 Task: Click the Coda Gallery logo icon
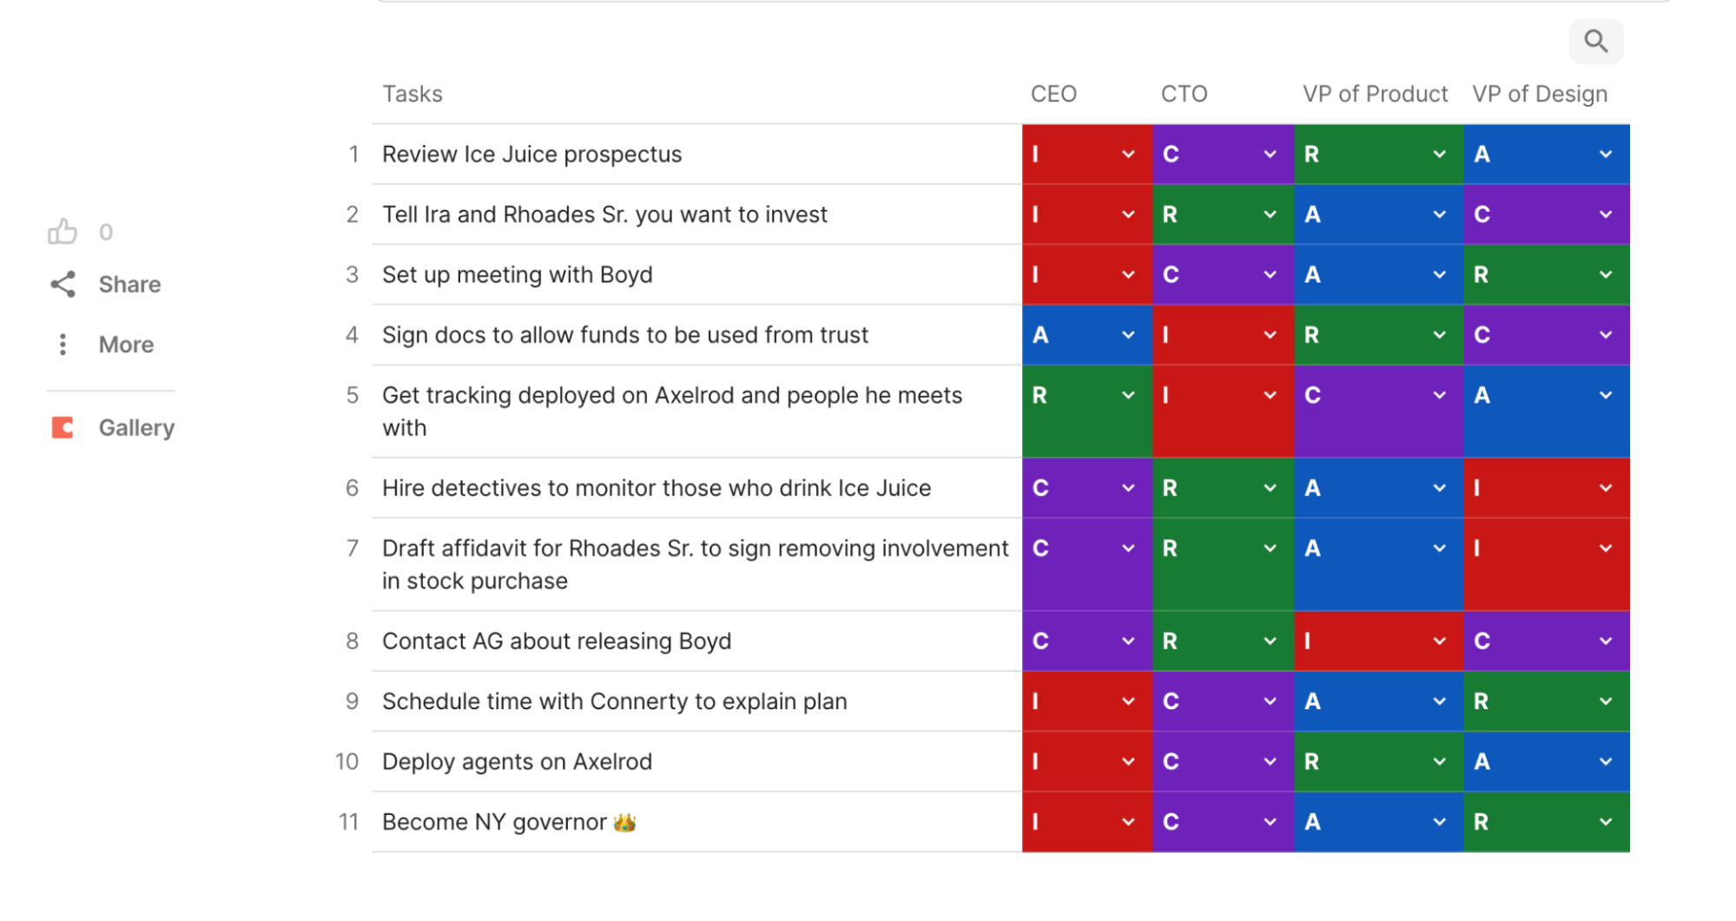63,427
